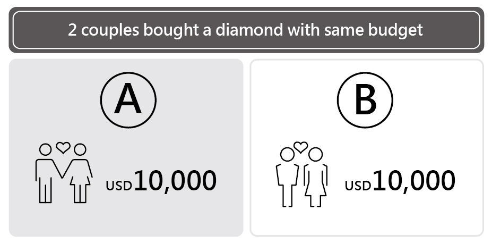Select the standing couple icon in B
Image resolution: width=492 pixels, height=243 pixels.
point(301,174)
